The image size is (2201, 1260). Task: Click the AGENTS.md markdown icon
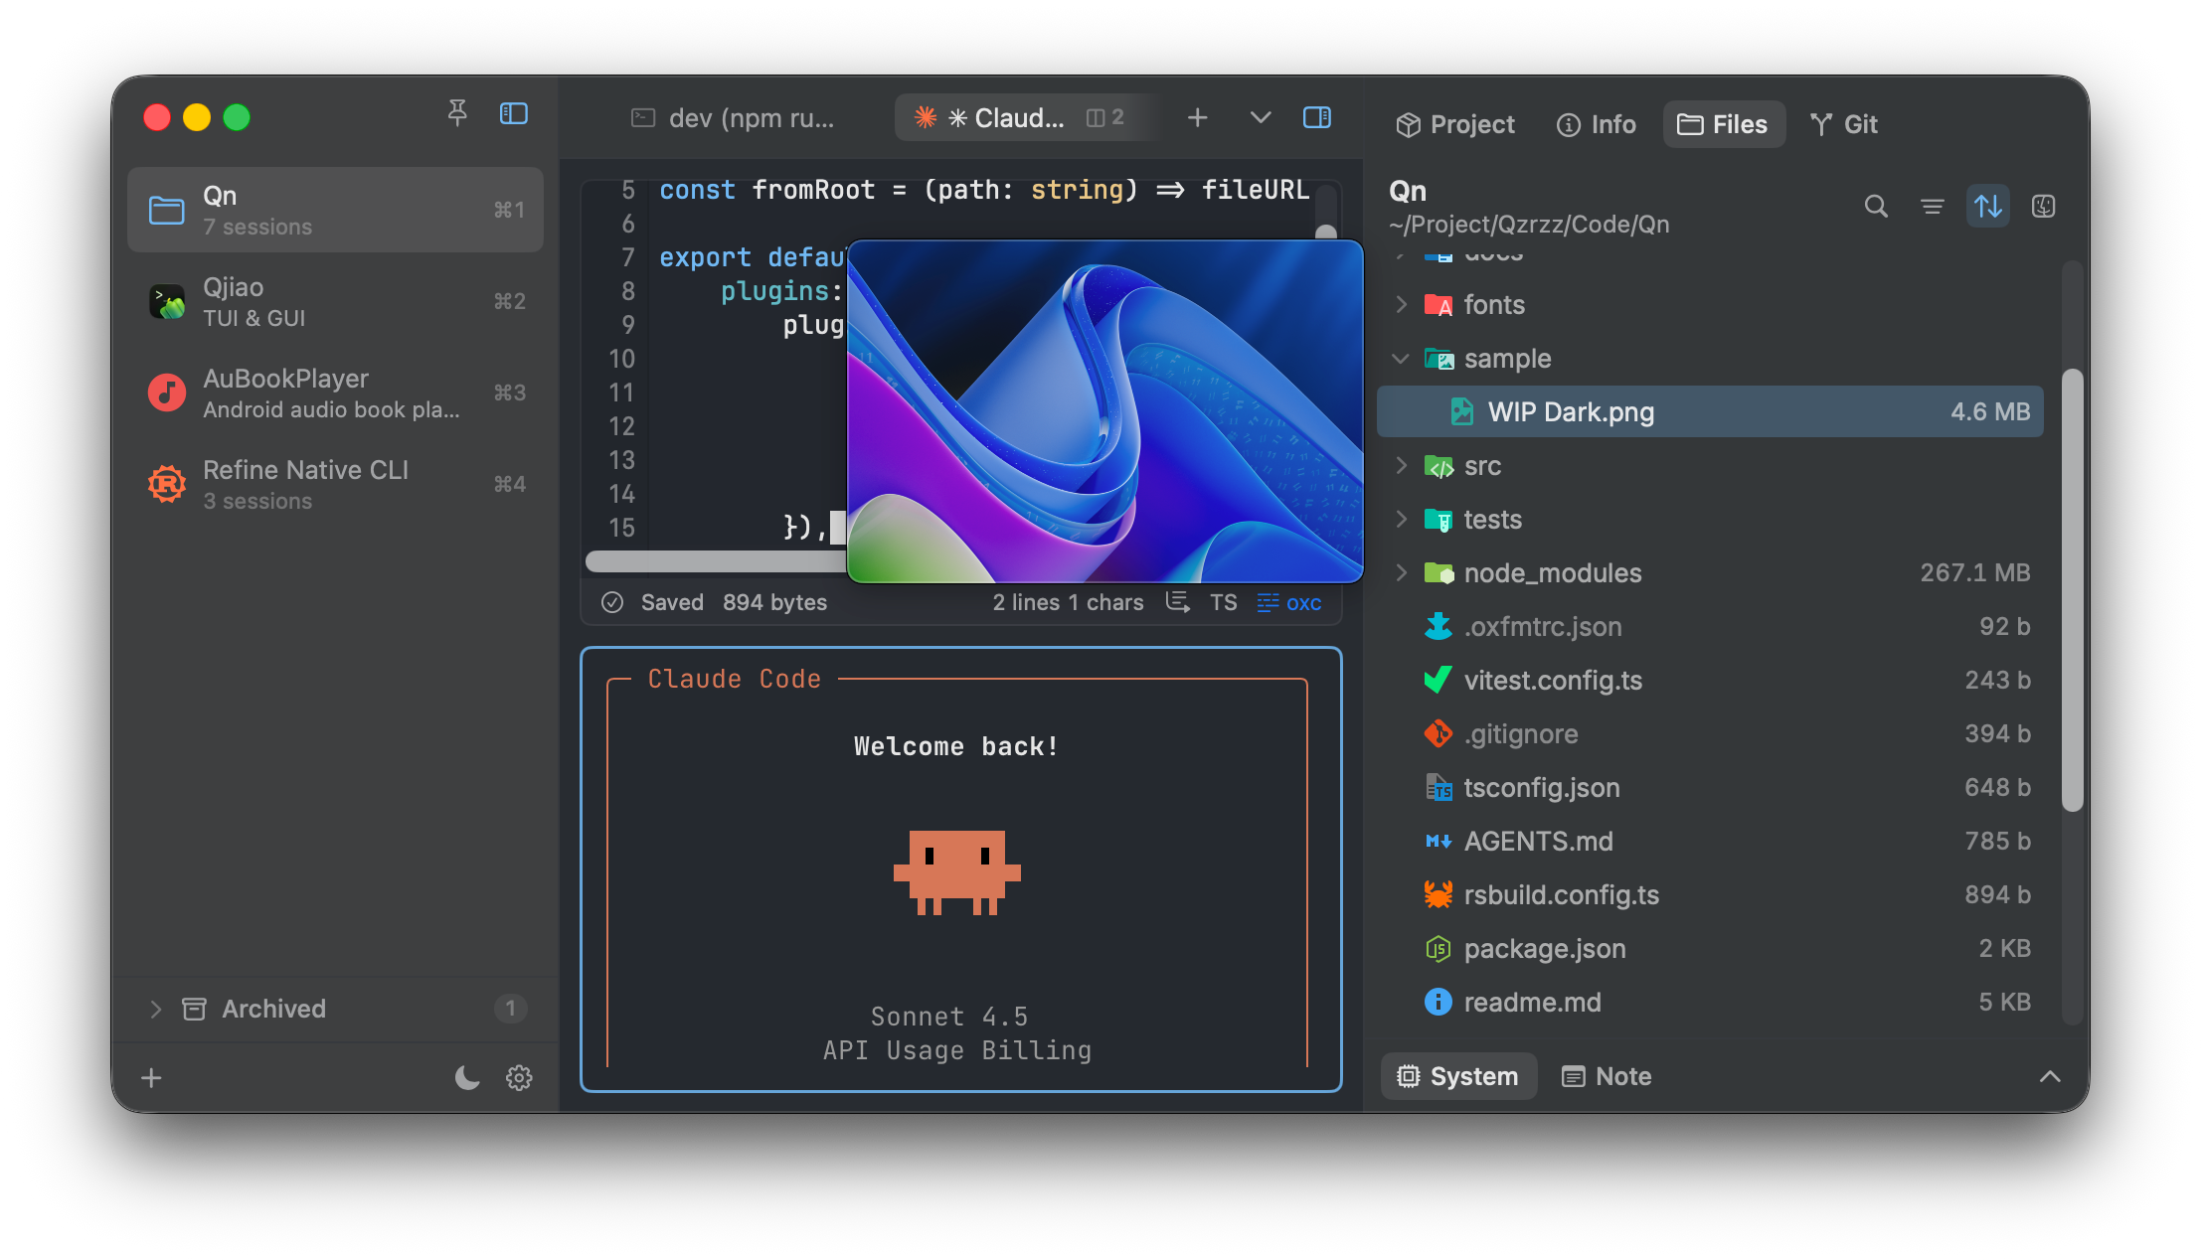point(1439,841)
